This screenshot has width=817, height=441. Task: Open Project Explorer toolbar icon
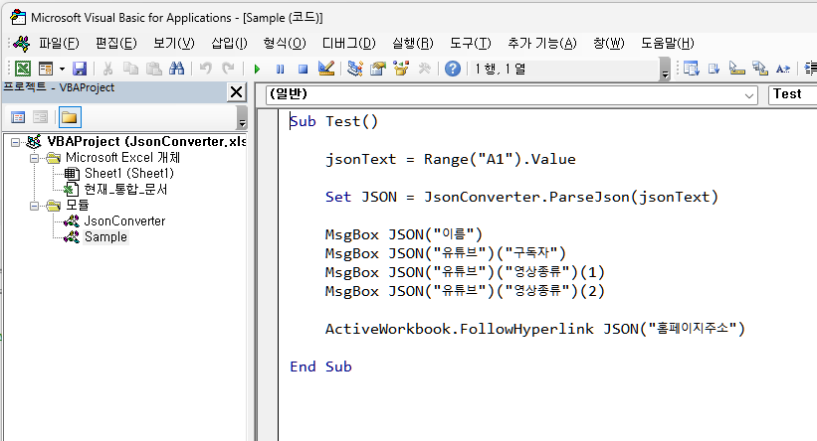[355, 69]
